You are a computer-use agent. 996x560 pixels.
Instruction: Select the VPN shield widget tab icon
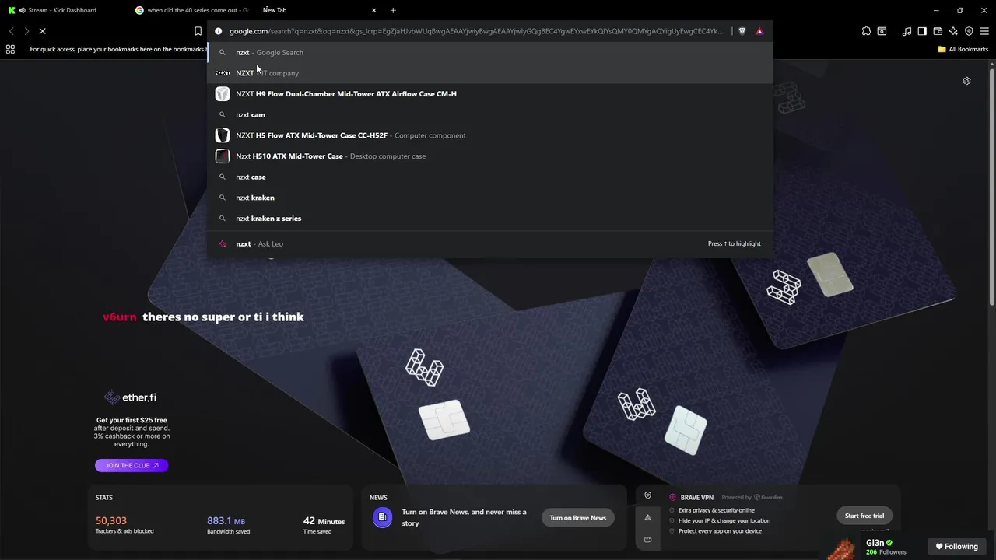click(x=647, y=495)
